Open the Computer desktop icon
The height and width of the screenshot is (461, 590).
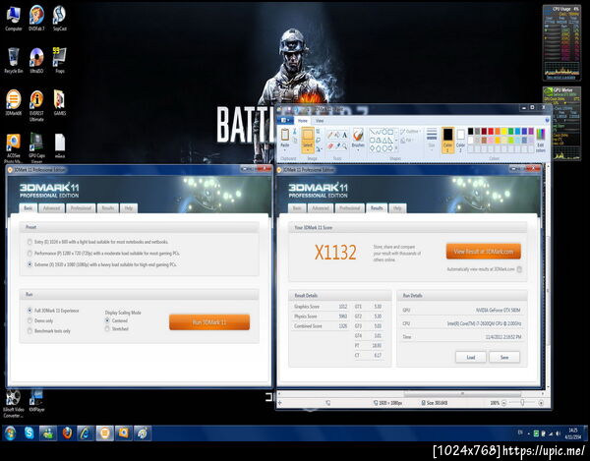pos(13,18)
